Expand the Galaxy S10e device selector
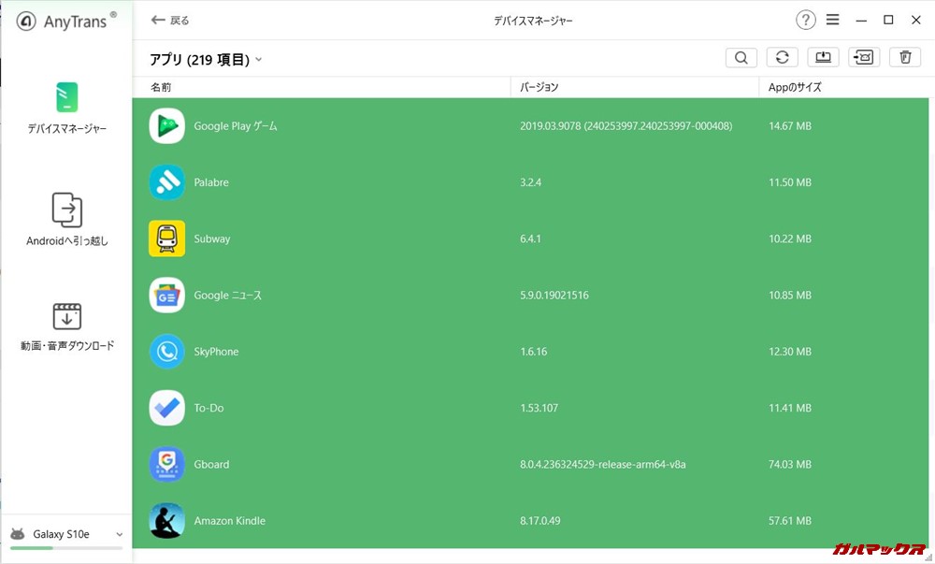 point(65,533)
